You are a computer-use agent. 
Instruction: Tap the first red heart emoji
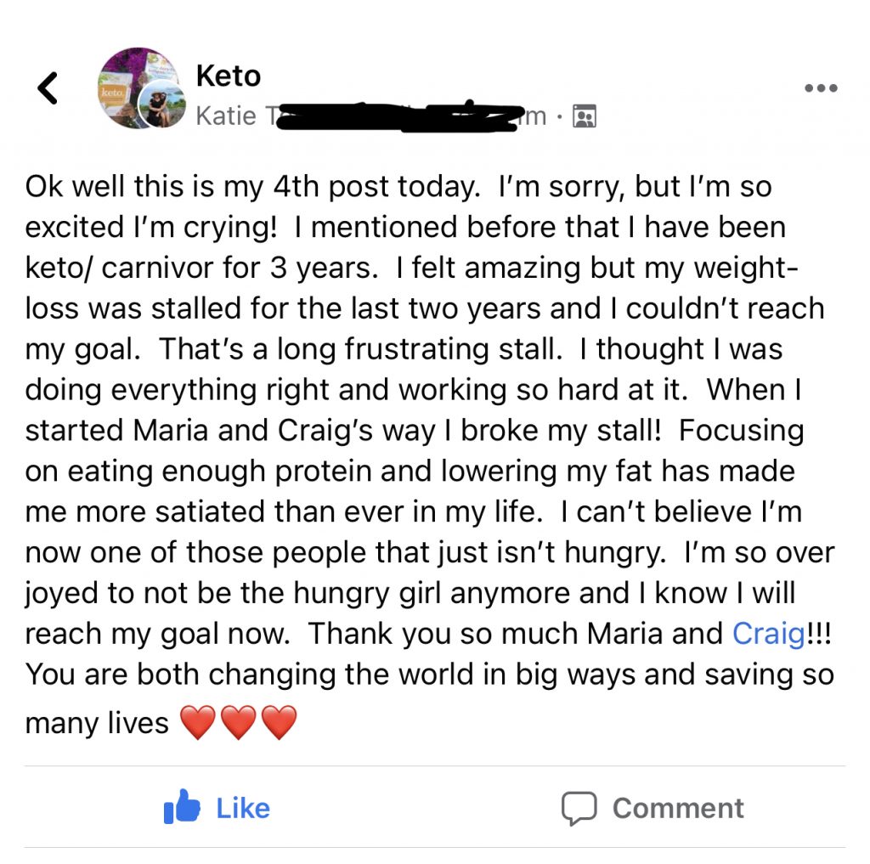click(x=198, y=722)
